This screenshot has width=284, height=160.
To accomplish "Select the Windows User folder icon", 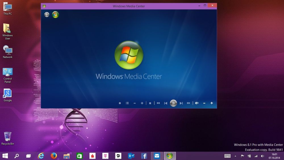I will pos(8,32).
